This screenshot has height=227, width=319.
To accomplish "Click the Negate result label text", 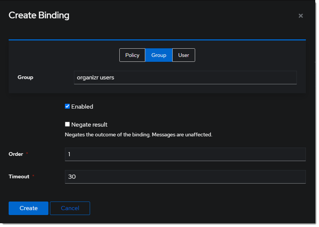I will pos(89,125).
